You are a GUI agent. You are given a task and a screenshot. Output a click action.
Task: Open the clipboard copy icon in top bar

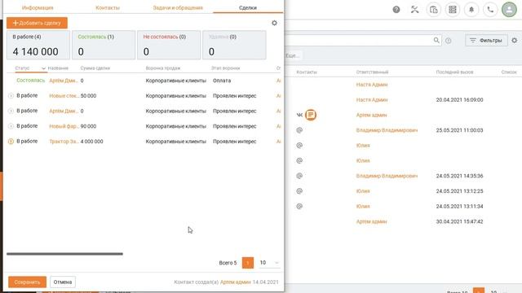pyautogui.click(x=433, y=10)
